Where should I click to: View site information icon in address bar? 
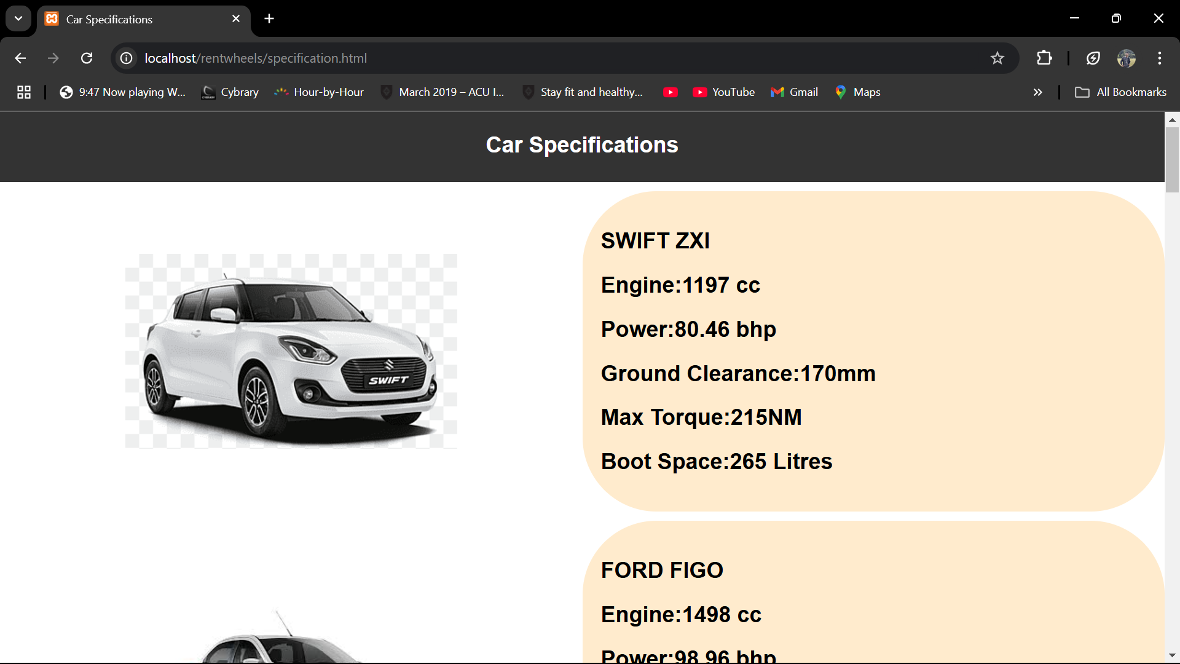click(127, 58)
